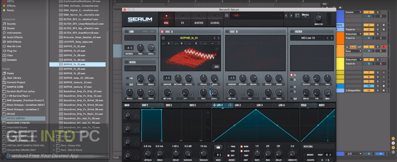
Task: Click the ENV 1 lock icon
Action: click(208, 112)
